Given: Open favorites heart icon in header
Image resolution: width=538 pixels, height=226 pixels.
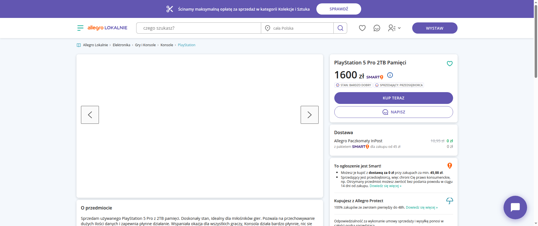Looking at the screenshot, I should click(362, 28).
